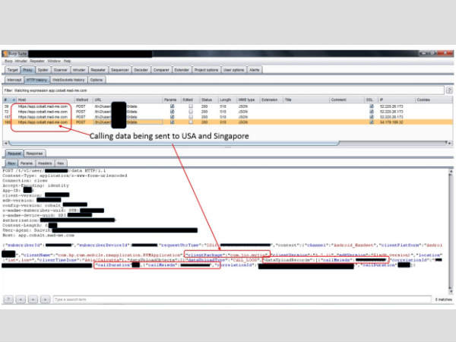This screenshot has width=456, height=342.
Task: Sort history by the # column header
Action: (x=5, y=100)
